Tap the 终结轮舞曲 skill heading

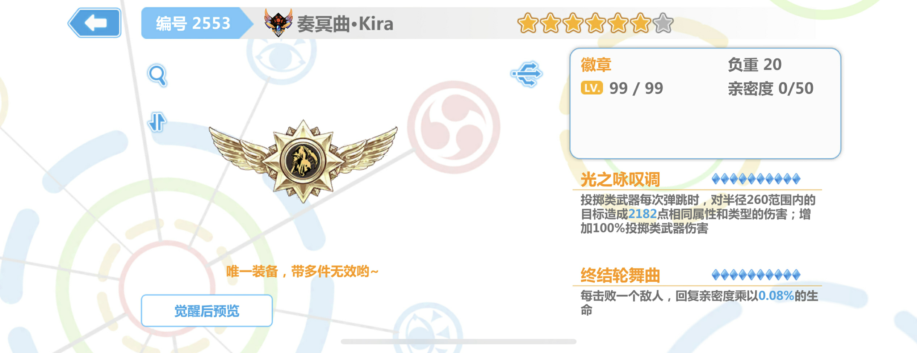click(620, 276)
